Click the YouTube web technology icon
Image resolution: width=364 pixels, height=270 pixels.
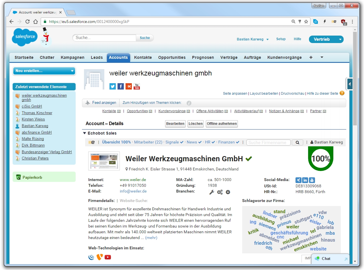coord(108,257)
